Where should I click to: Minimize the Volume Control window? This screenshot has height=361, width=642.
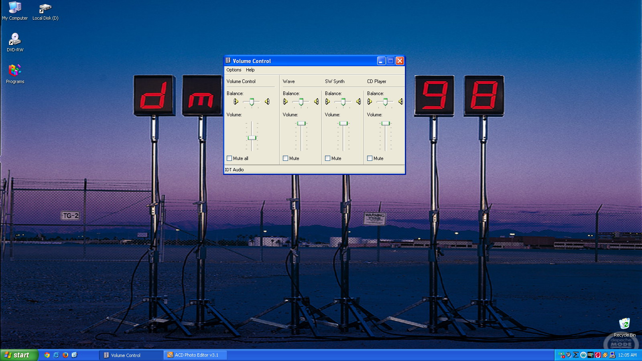pos(381,61)
